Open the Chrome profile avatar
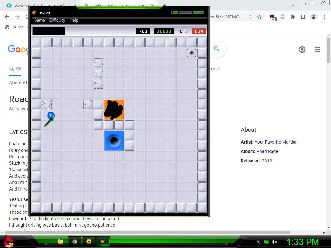 [x=314, y=17]
